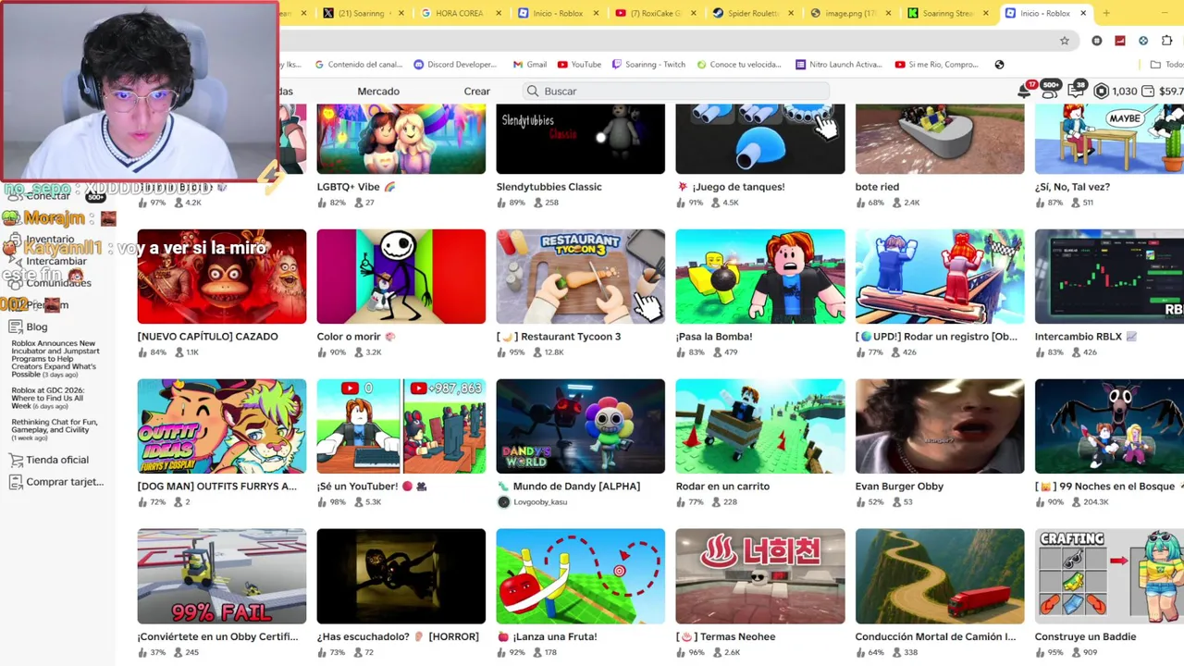Click the Comprar tarjeta gift card icon
The height and width of the screenshot is (666, 1184).
(15, 482)
